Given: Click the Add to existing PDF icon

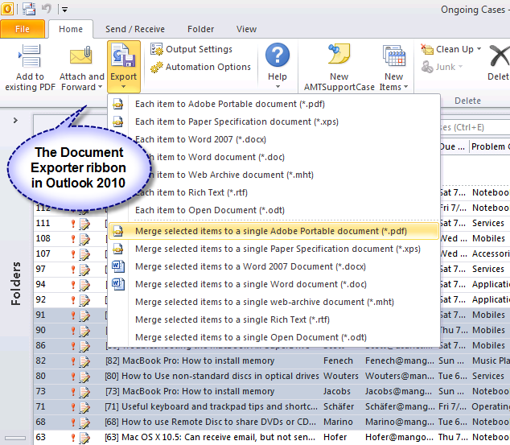Looking at the screenshot, I should [30, 56].
